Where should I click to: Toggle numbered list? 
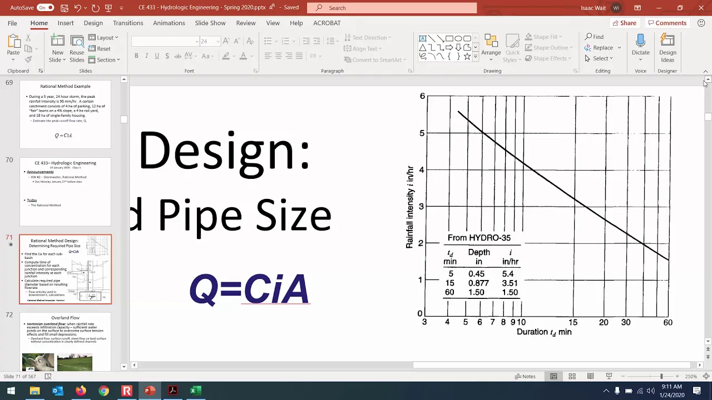click(x=287, y=41)
